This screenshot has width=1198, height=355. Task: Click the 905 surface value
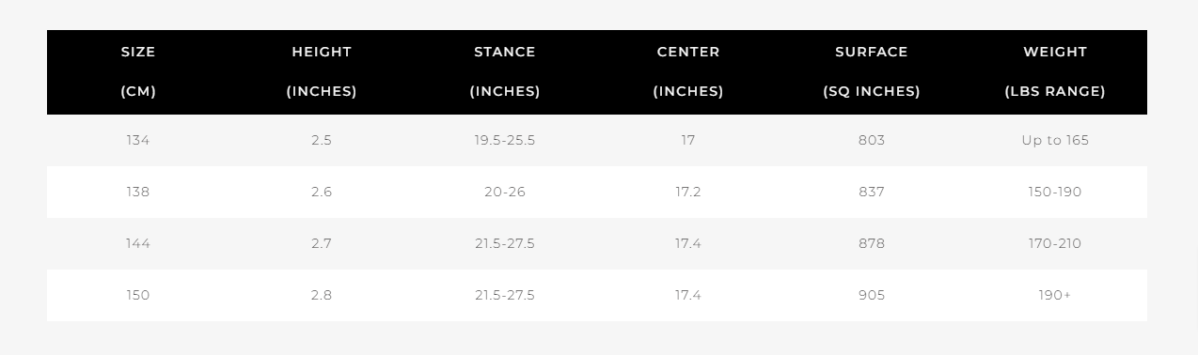click(872, 295)
